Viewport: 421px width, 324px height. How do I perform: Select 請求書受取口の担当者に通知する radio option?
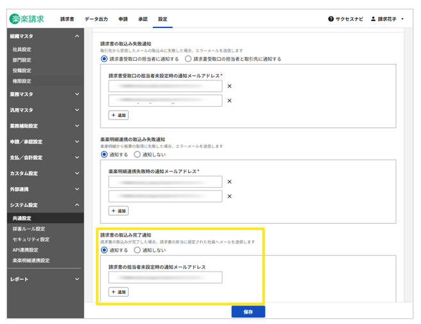[104, 59]
